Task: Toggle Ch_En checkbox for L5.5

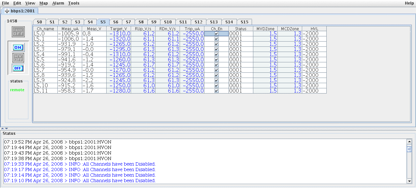Action: pos(216,60)
